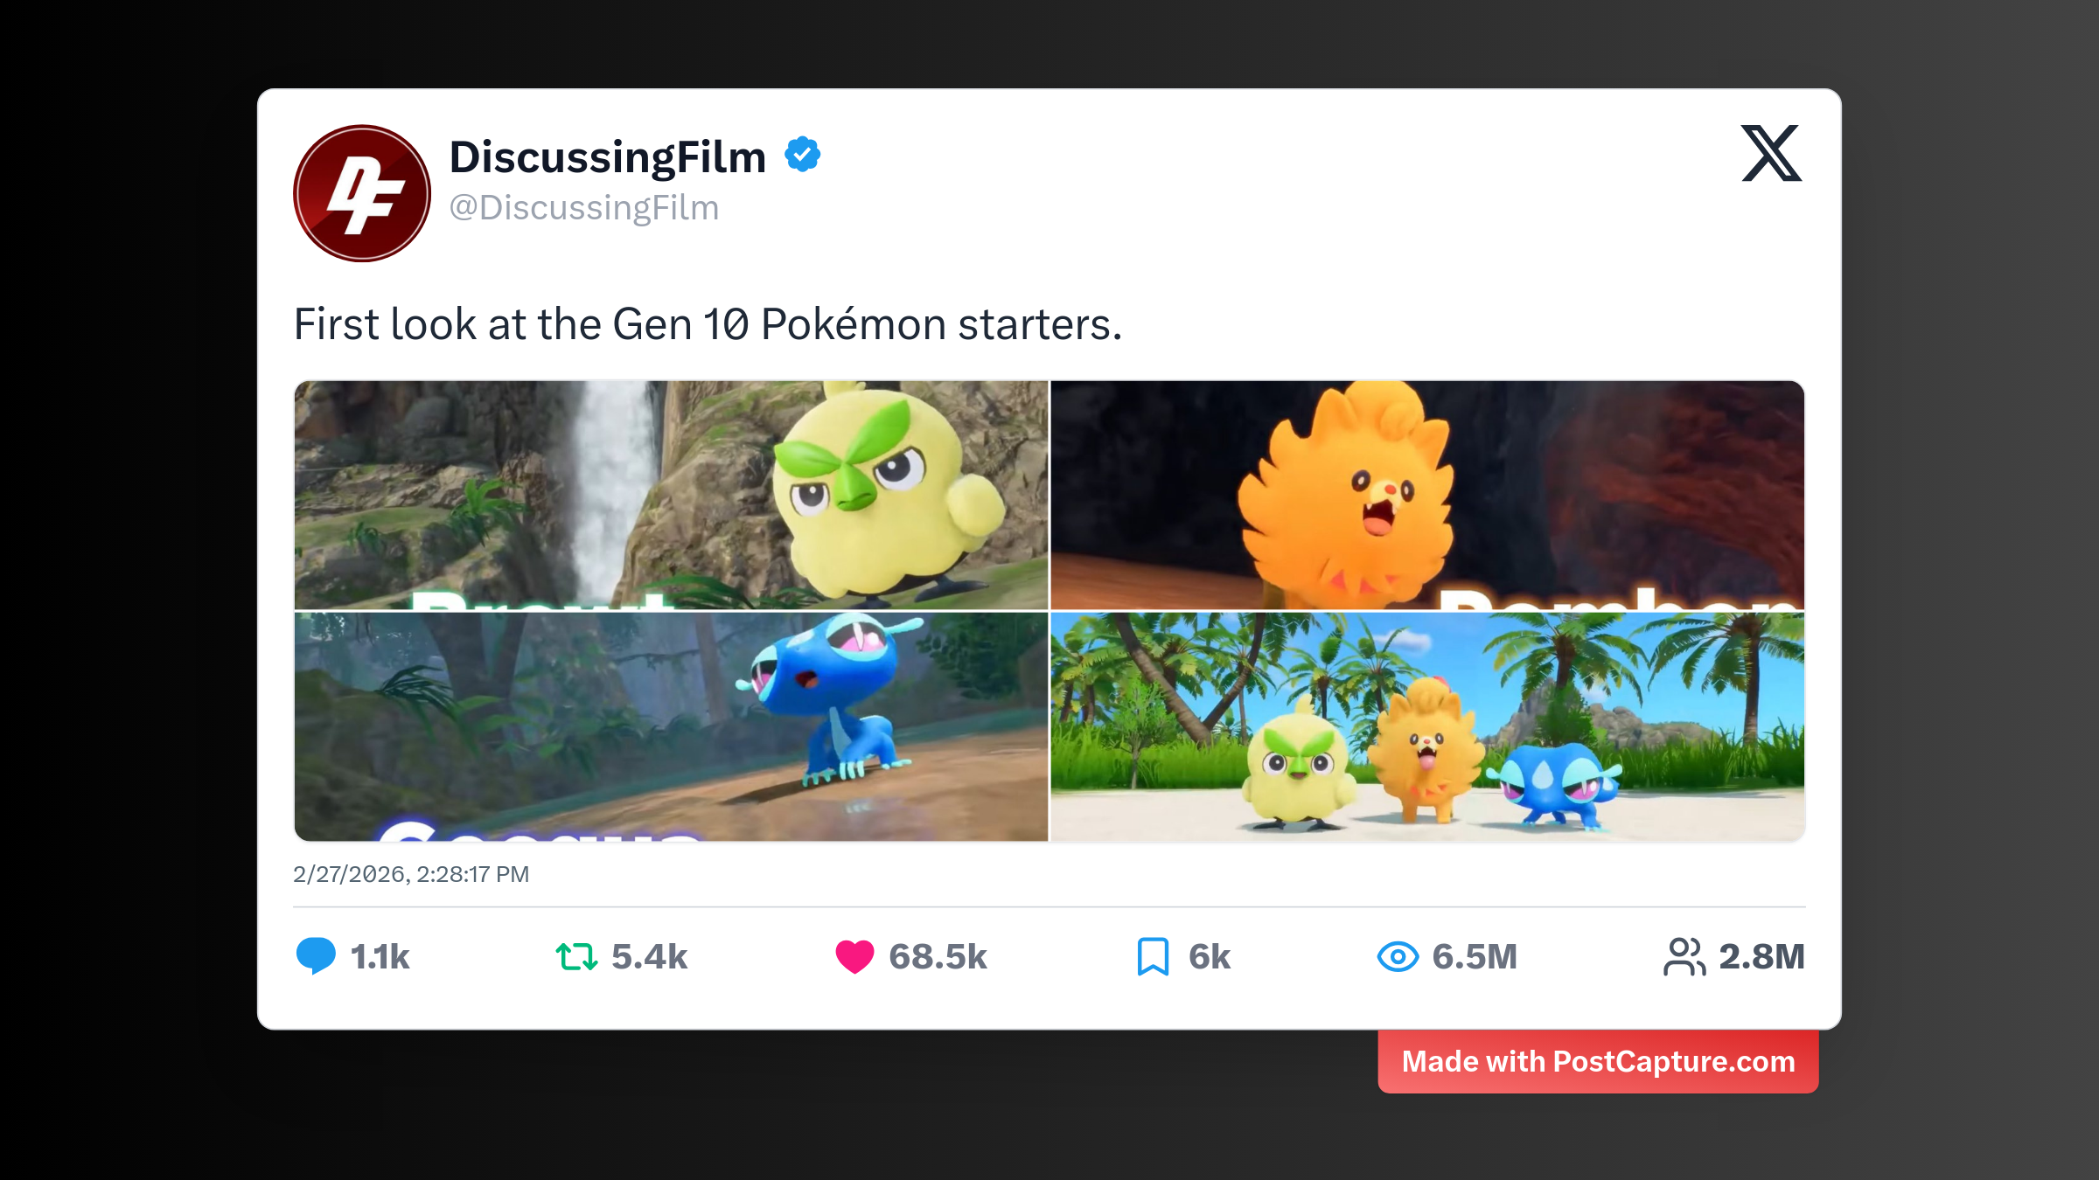Open the green bird starter image
Image resolution: width=2099 pixels, height=1180 pixels.
(x=671, y=495)
